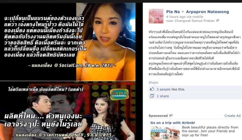Click the Thai post text body

[x=195, y=53]
